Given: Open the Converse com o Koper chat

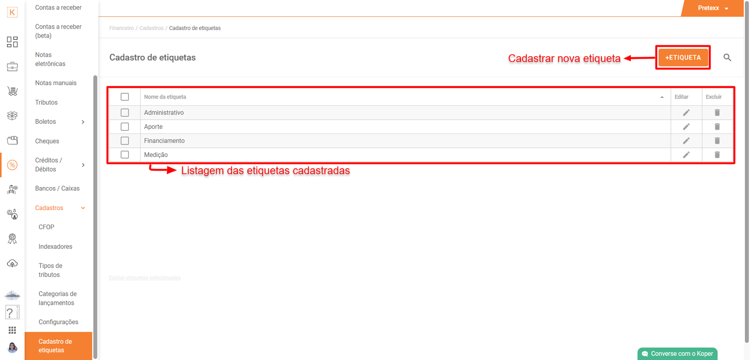Looking at the screenshot, I should pyautogui.click(x=677, y=354).
